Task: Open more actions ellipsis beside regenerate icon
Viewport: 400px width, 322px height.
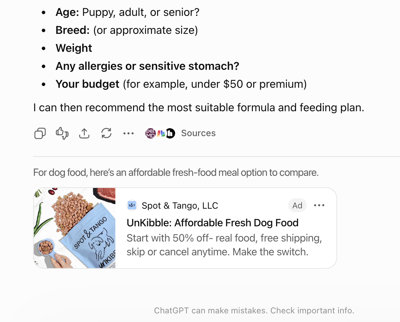Action: click(x=128, y=133)
